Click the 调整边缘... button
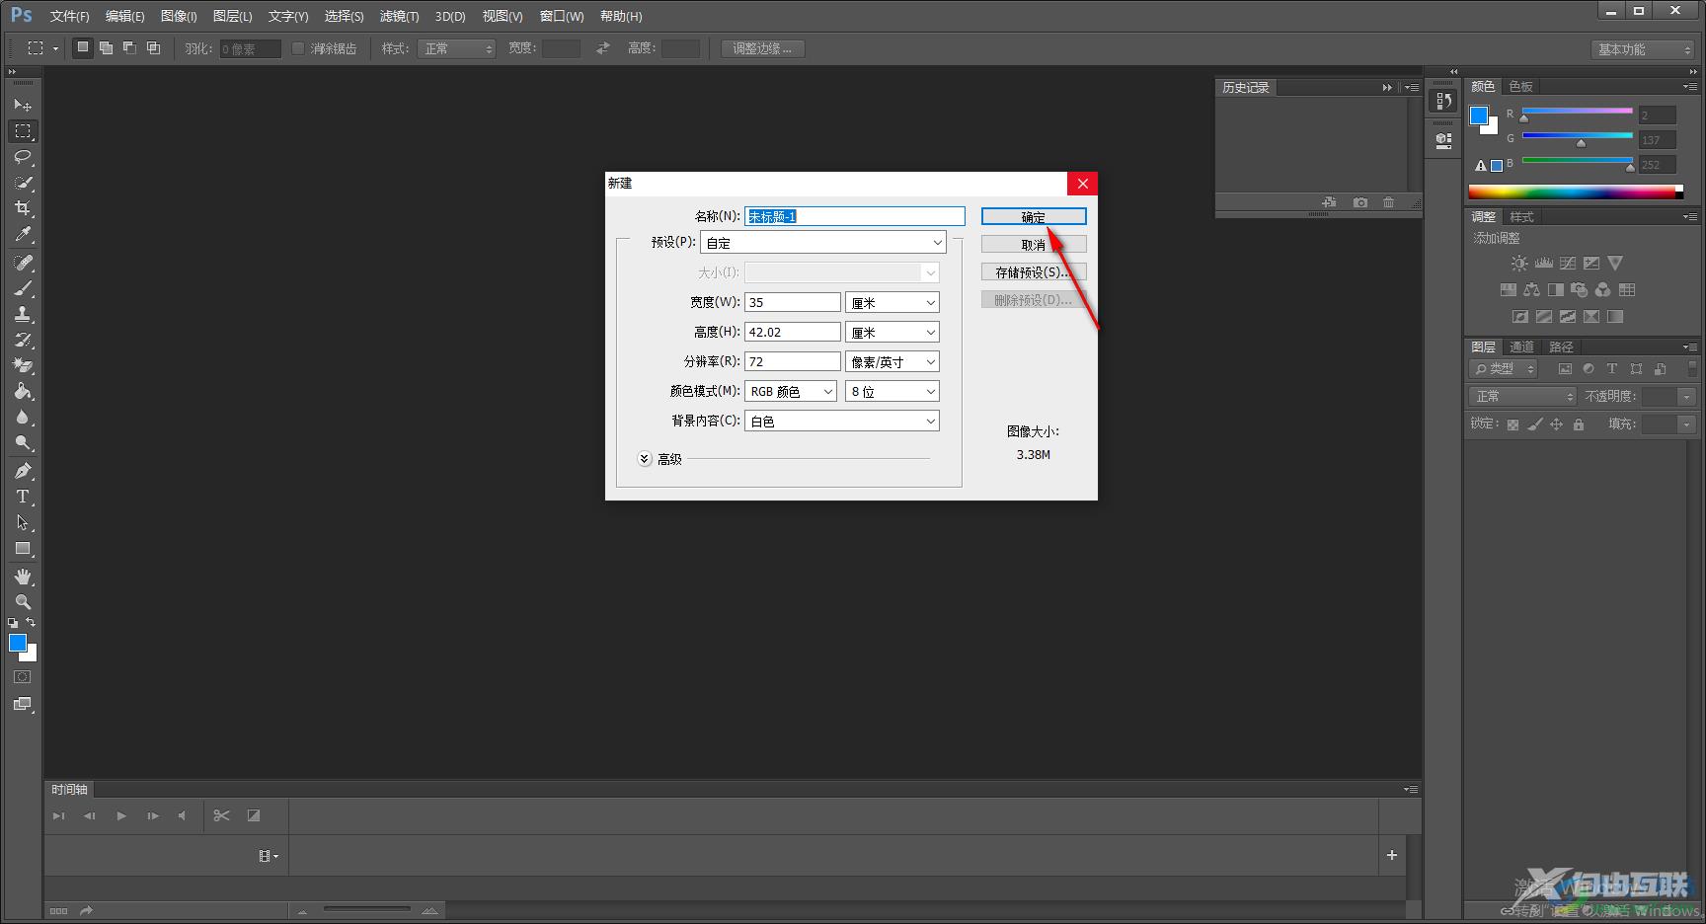 pos(762,48)
